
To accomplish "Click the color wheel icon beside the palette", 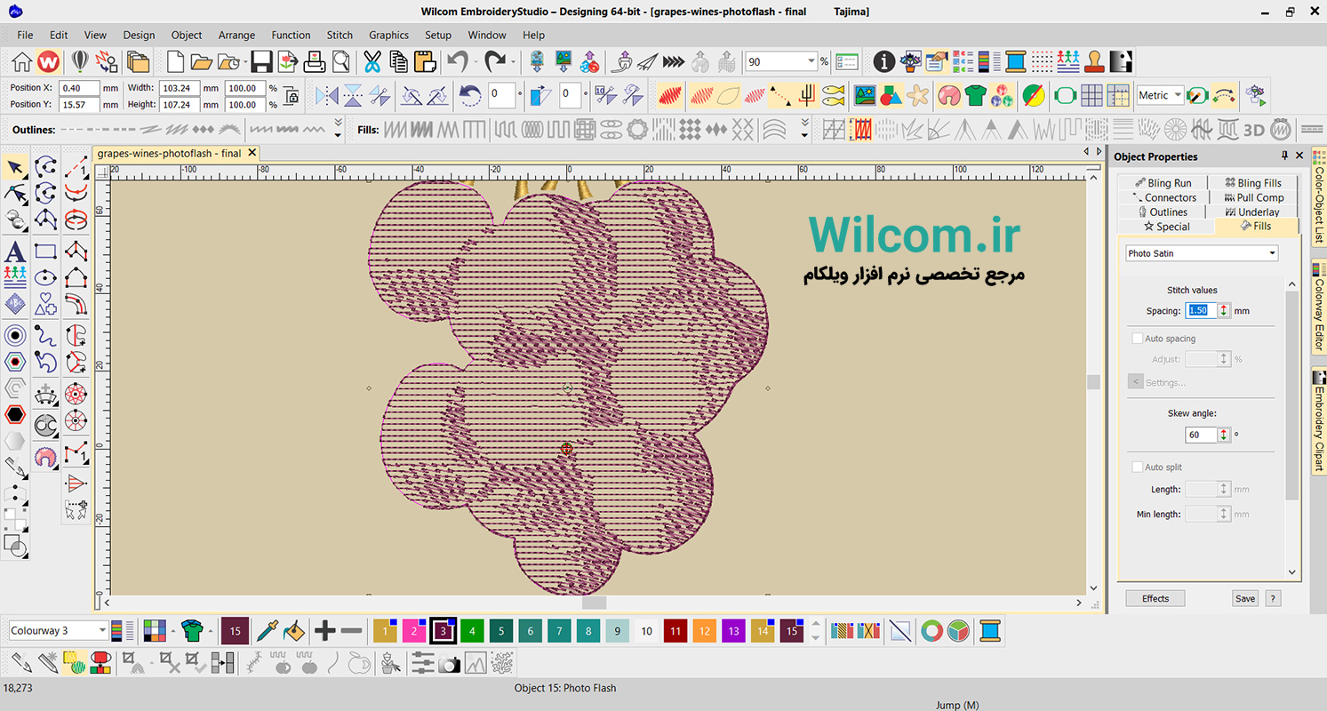I will (932, 631).
